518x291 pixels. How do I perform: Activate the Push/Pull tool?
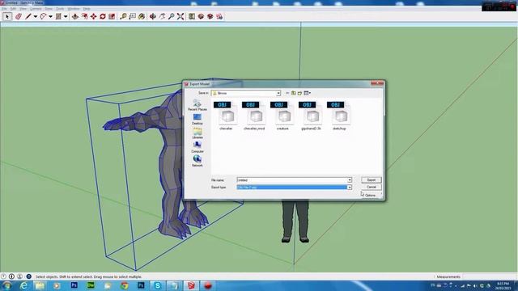(75, 16)
